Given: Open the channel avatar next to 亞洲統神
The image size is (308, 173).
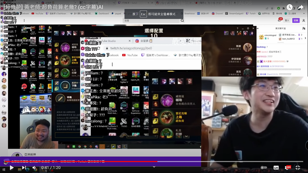Looking at the screenshot, I should pyautogui.click(x=17, y=155).
